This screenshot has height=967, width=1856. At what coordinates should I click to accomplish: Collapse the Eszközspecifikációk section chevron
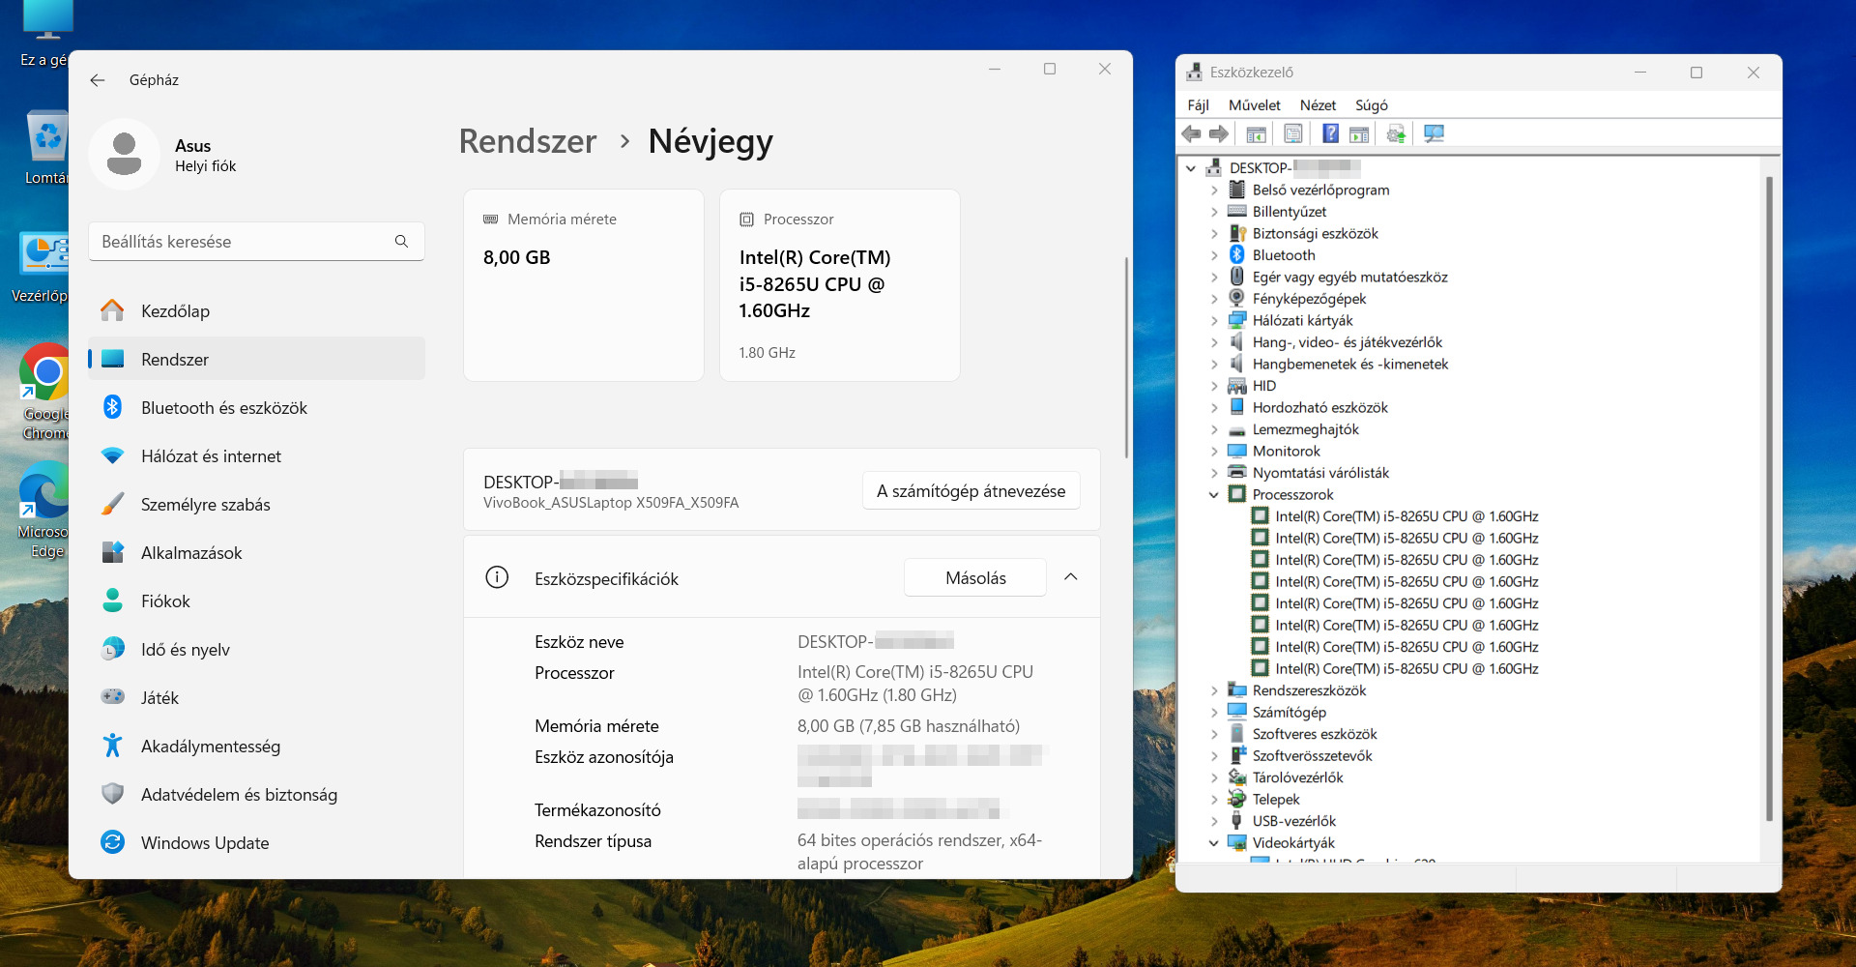click(1070, 577)
